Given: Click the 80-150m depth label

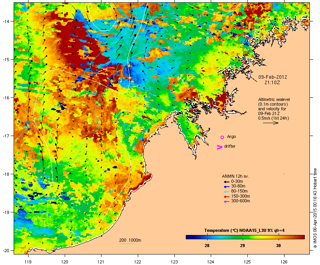Looking at the screenshot, I should click(239, 191).
